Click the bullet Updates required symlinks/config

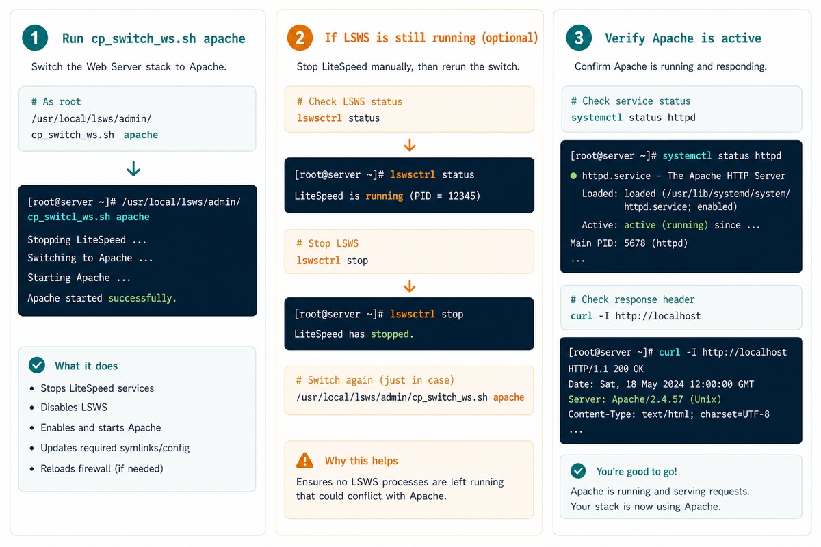coord(115,449)
